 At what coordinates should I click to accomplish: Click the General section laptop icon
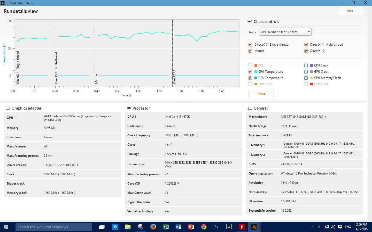click(250, 108)
